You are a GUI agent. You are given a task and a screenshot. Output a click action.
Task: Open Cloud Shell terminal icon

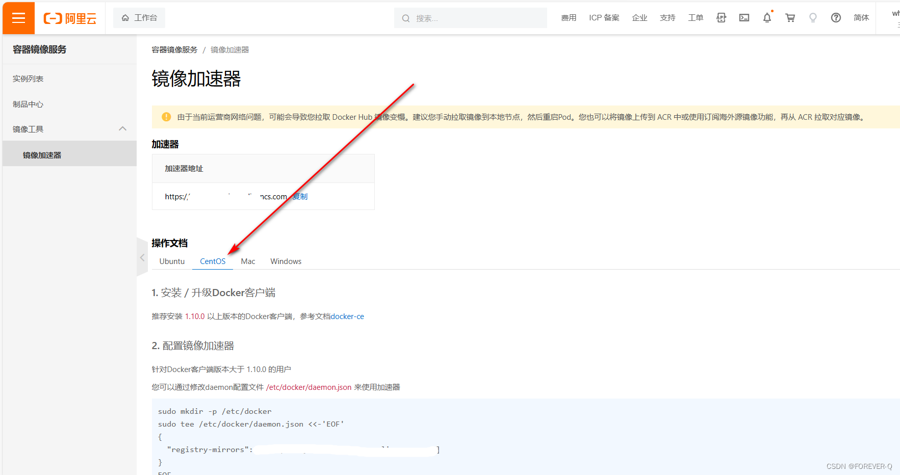[744, 18]
